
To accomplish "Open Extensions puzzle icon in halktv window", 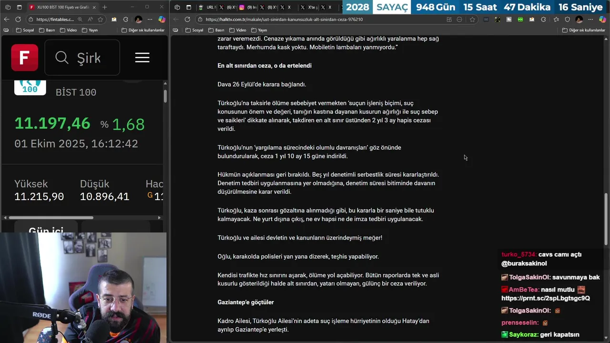I will pyautogui.click(x=543, y=20).
